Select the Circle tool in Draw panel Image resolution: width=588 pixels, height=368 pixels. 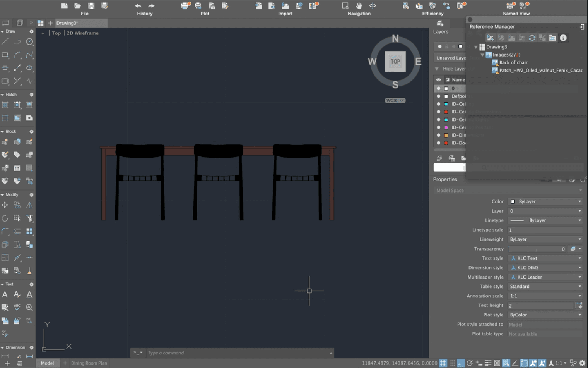pos(29,42)
